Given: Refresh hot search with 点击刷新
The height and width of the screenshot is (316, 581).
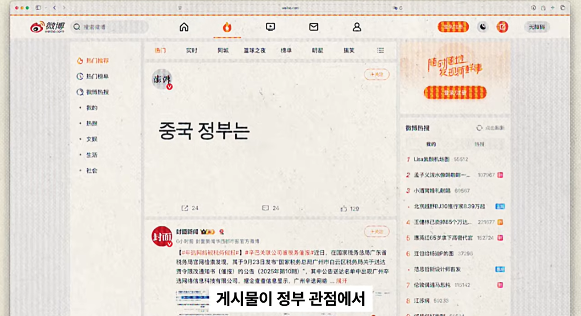Looking at the screenshot, I should point(491,128).
